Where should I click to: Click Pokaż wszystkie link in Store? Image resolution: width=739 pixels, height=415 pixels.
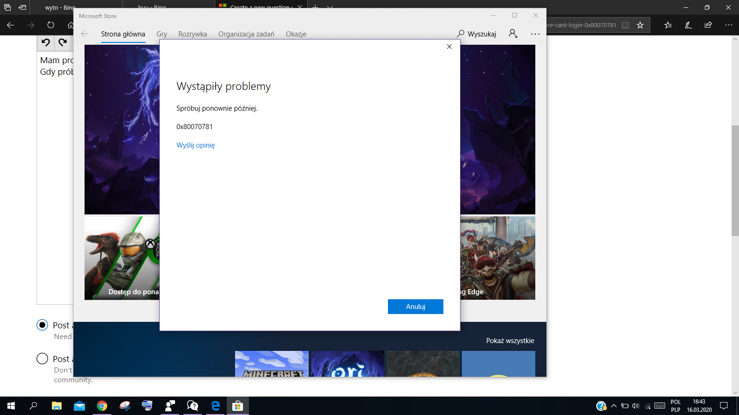[510, 341]
